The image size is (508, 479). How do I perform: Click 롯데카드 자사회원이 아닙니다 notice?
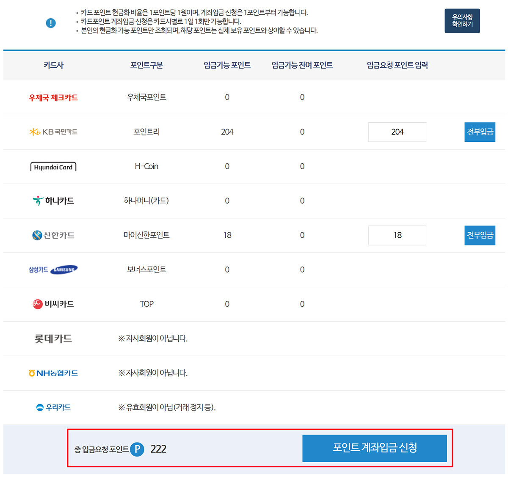pyautogui.click(x=153, y=339)
